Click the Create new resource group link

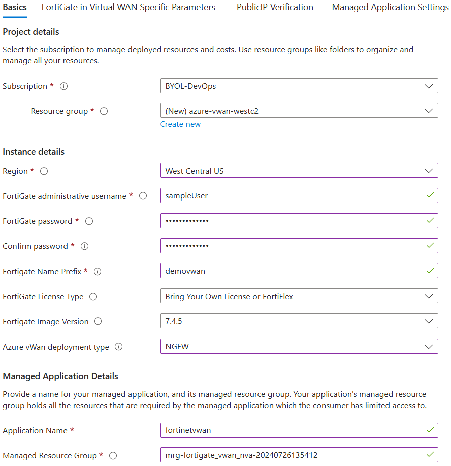[180, 124]
